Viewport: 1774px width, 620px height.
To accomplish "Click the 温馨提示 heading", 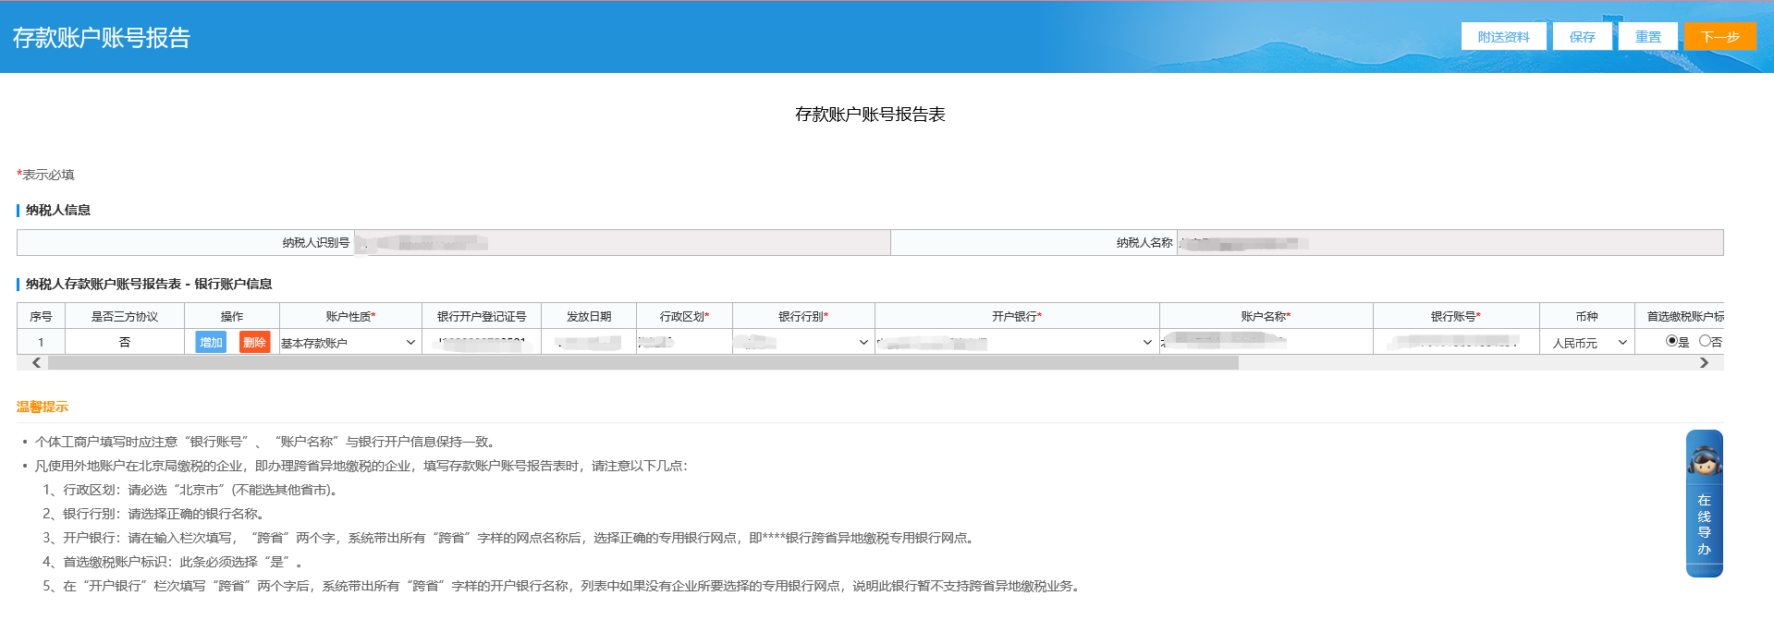I will (x=43, y=407).
